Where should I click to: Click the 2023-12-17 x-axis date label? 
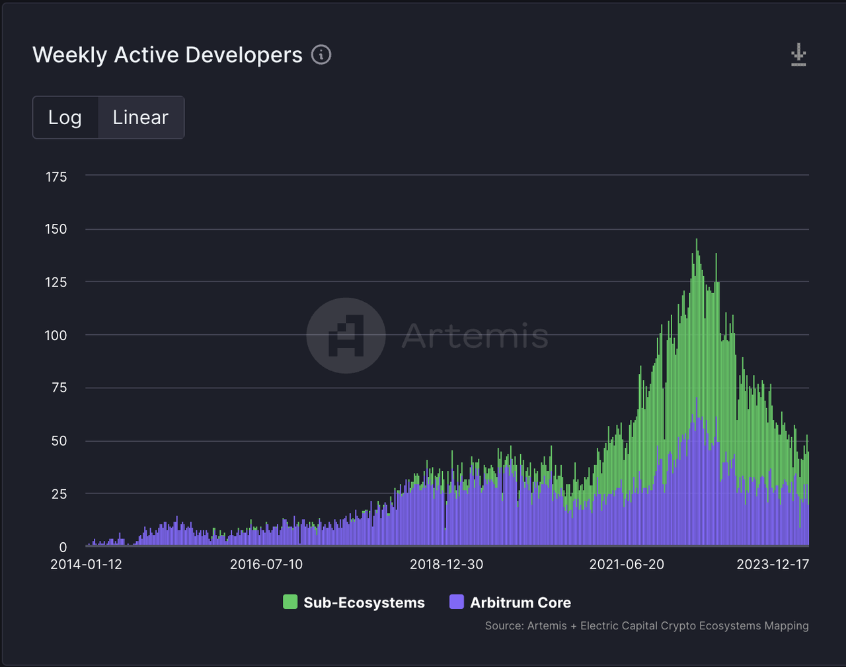[773, 565]
